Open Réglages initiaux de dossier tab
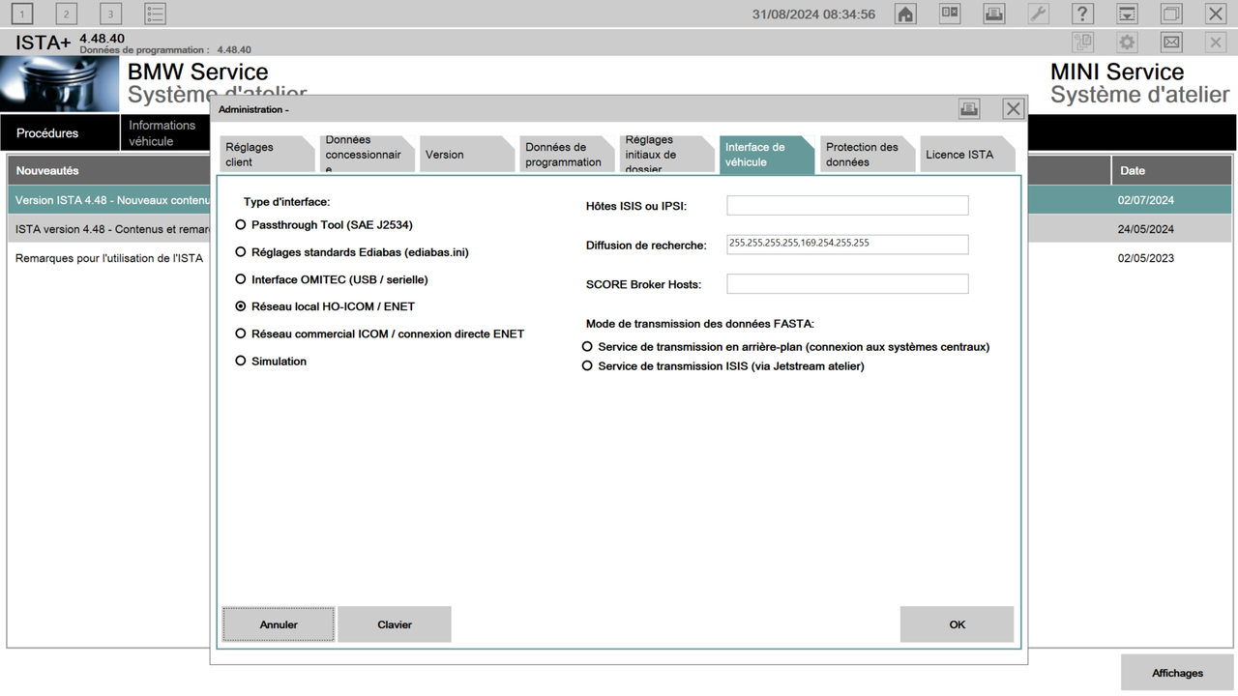This screenshot has width=1238, height=696. (x=666, y=155)
